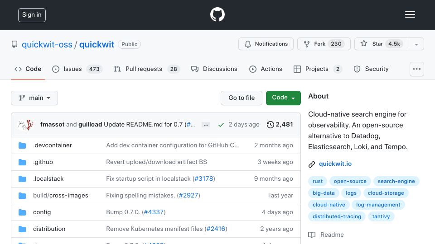View the commit check status checkmark
435x244 pixels.
click(221, 125)
